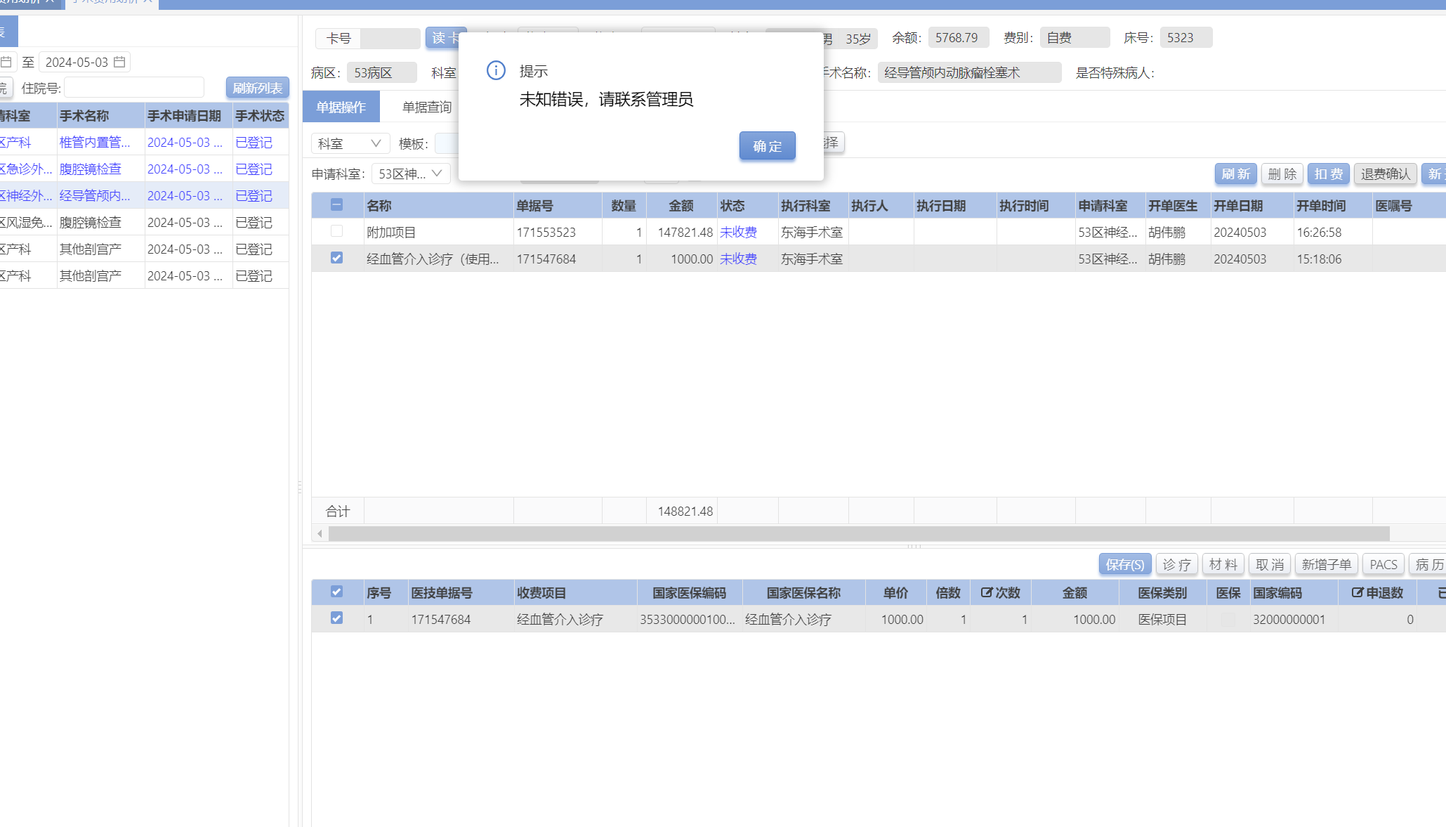Click the 刷新列表 button
Screen dimensions: 1446x827
coord(257,88)
